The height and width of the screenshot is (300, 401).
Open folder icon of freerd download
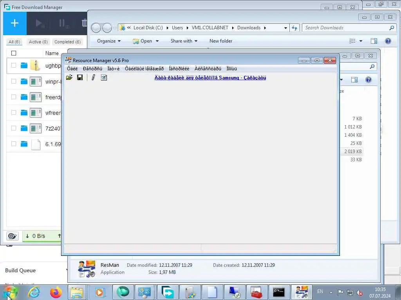click(x=24, y=97)
